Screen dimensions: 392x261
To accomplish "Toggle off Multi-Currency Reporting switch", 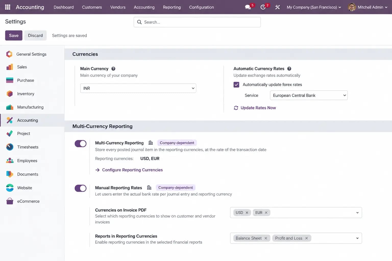I will [80, 143].
